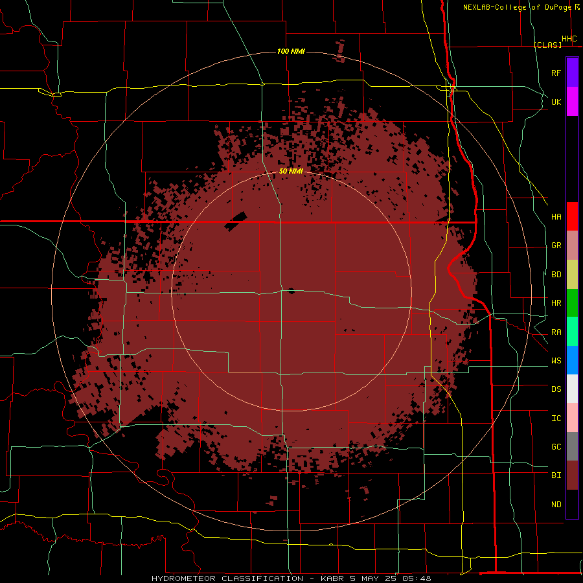The height and width of the screenshot is (583, 583).
Task: Click the BI legend label
Action: [556, 475]
